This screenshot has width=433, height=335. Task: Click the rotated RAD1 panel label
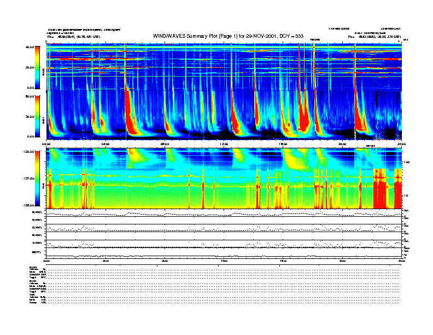pyautogui.click(x=43, y=121)
